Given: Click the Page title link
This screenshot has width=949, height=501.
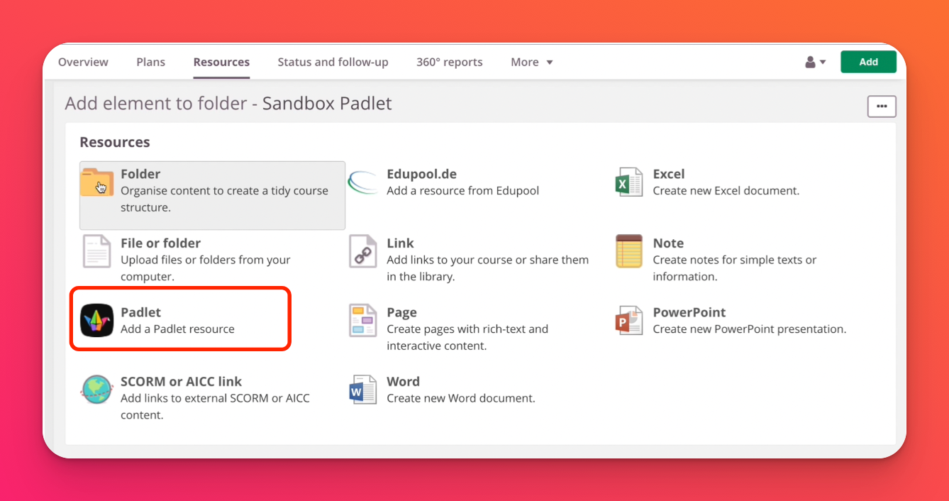Looking at the screenshot, I should click(401, 312).
